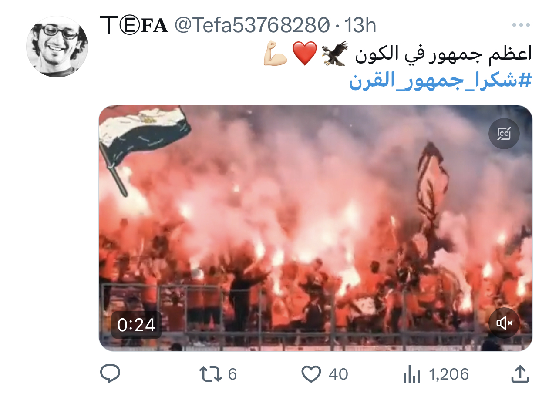Select the retweet count of 6

tap(232, 374)
